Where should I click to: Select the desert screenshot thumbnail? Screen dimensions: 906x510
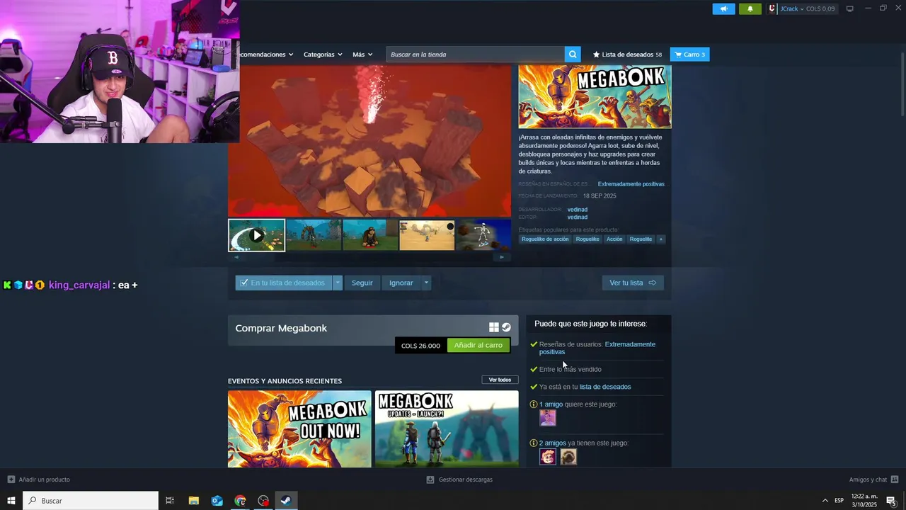[427, 235]
